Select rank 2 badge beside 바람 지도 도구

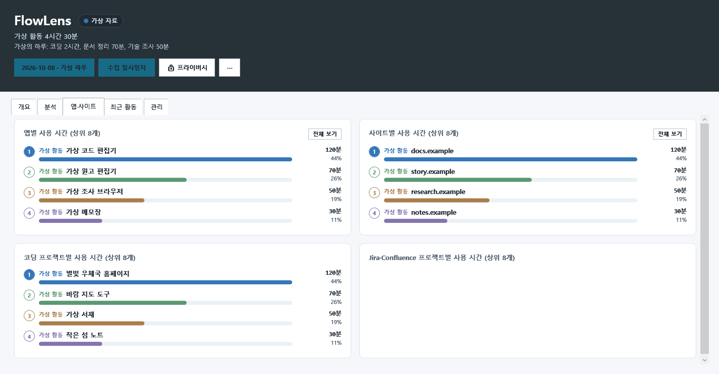click(x=29, y=295)
